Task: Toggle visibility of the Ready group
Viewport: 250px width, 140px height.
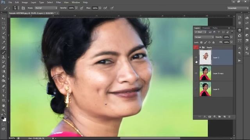Action: [x=196, y=47]
